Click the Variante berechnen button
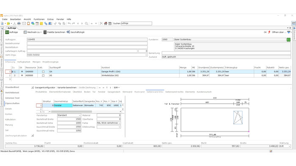 67,88
